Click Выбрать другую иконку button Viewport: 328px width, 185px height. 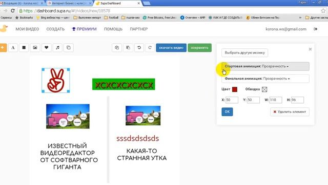[x=244, y=52]
